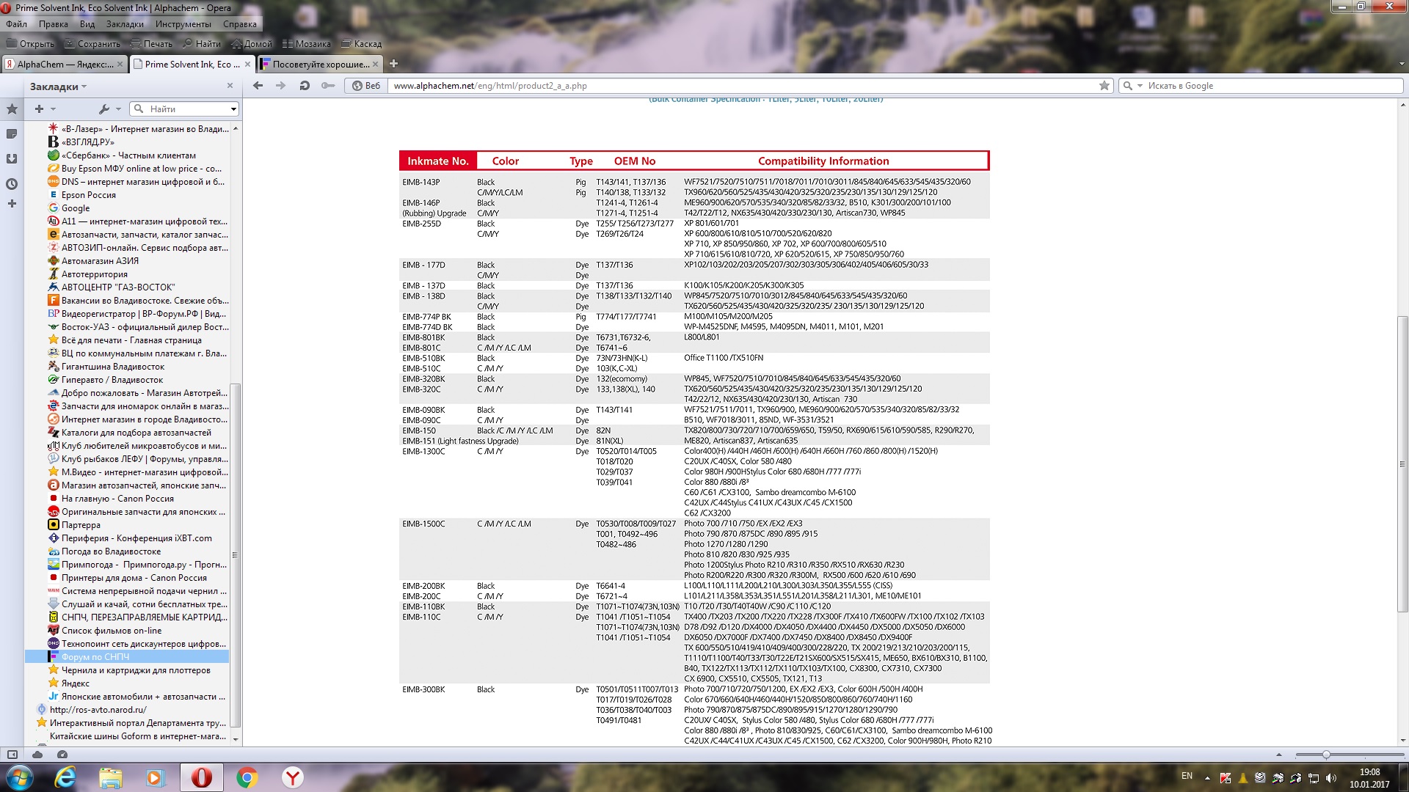Open the search engine selector dropdown
This screenshot has height=792, width=1409.
[1132, 86]
